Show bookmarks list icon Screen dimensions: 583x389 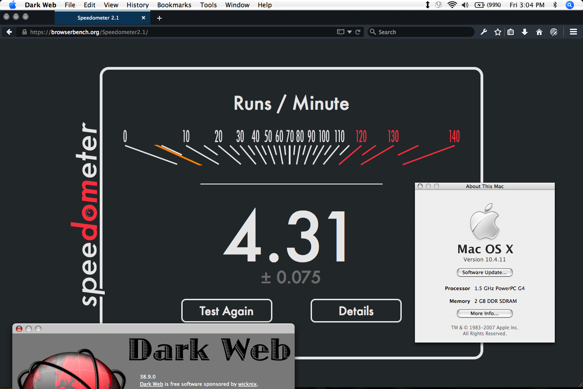(511, 32)
